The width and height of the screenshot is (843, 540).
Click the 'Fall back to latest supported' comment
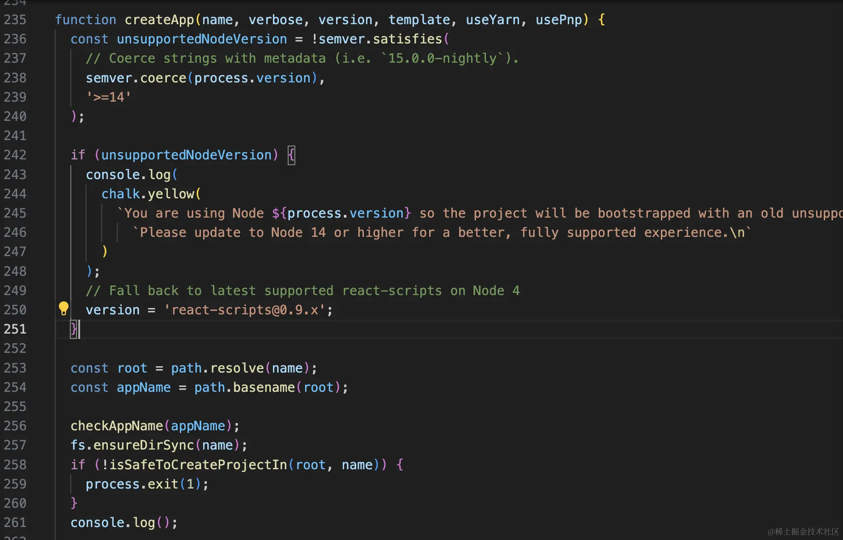[x=302, y=291]
